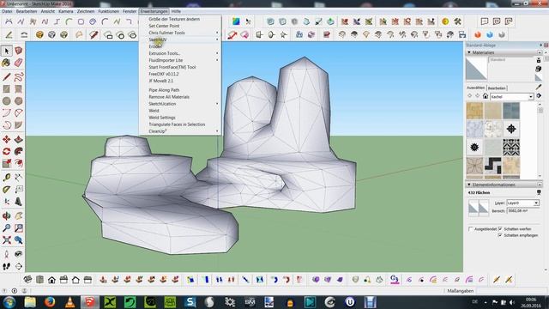Choose the Freehand drawing tool
Image resolution: width=549 pixels, height=309 pixels.
pos(19,76)
